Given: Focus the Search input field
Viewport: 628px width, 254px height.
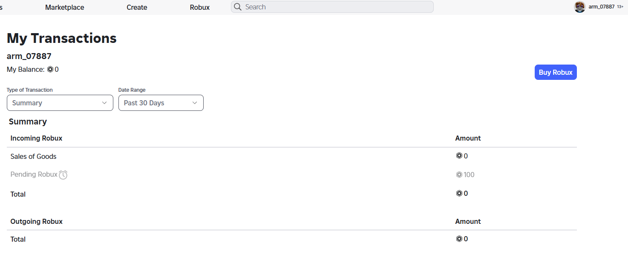Looking at the screenshot, I should (x=332, y=7).
